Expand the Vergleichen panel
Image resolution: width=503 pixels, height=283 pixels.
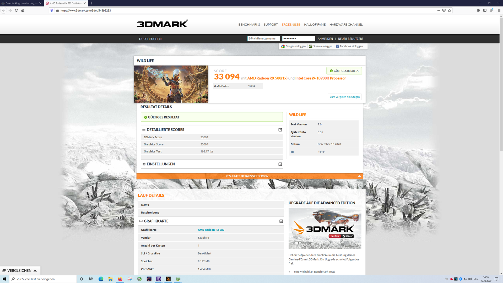click(x=20, y=270)
